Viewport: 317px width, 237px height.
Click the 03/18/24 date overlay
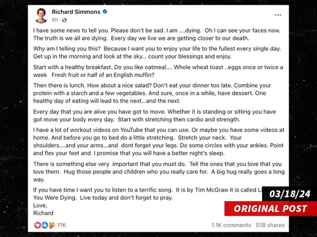(x=289, y=194)
